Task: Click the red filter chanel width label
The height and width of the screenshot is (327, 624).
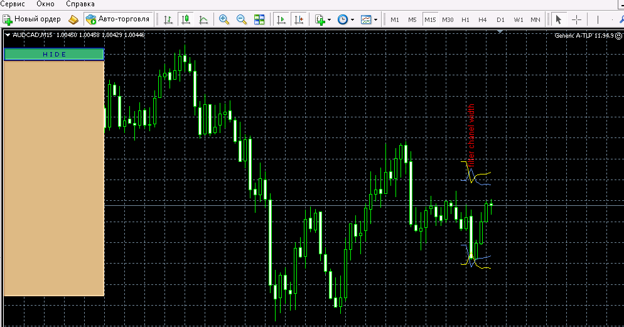Action: pos(471,135)
